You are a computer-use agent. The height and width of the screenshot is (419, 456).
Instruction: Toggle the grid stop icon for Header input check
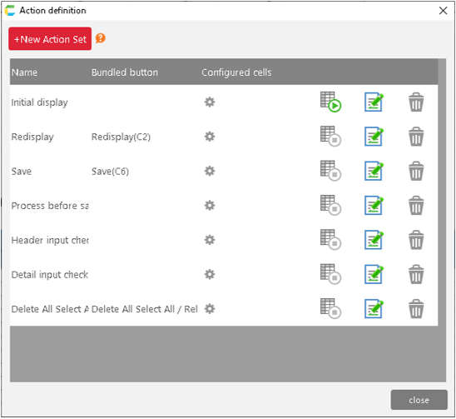(x=330, y=240)
